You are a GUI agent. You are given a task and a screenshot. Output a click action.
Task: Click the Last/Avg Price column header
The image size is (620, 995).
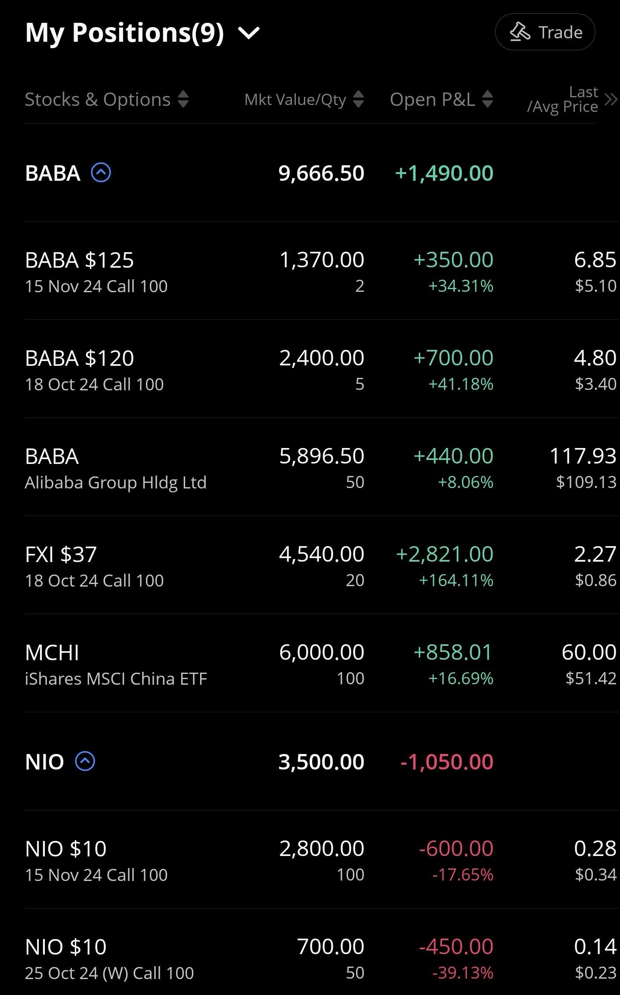[562, 99]
